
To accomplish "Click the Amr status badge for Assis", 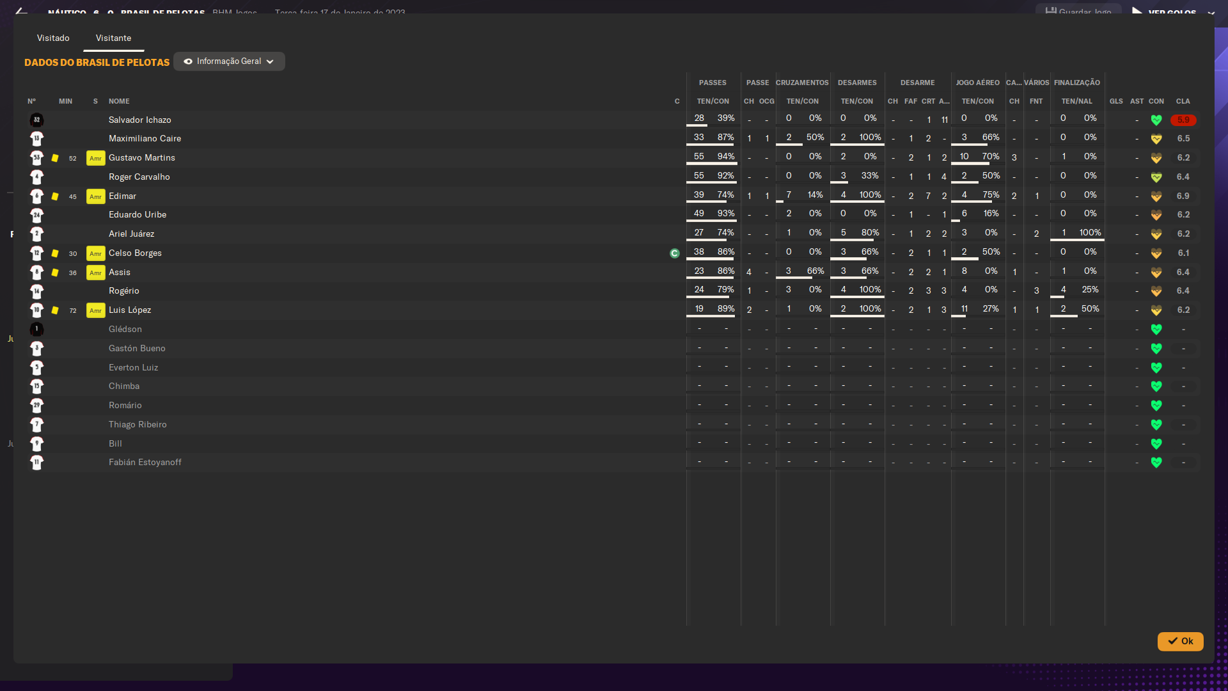I will [x=95, y=273].
